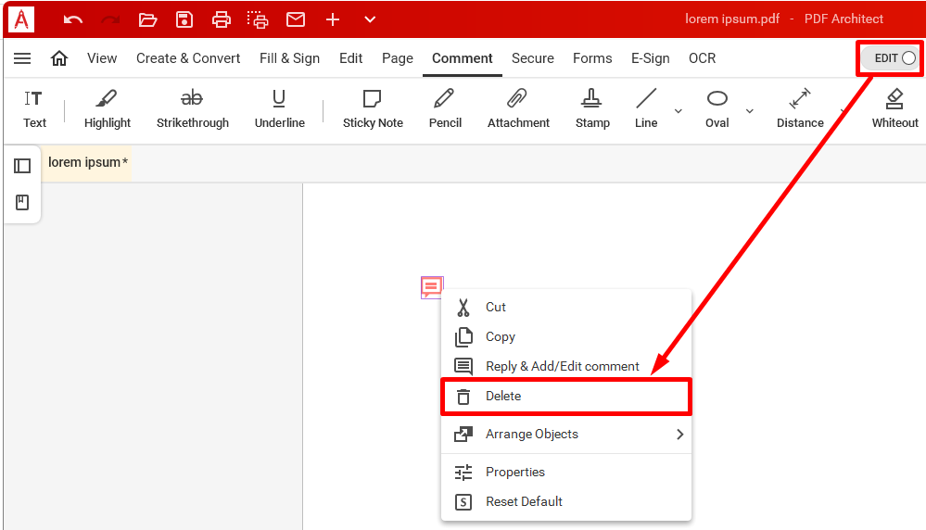Select the Highlight tool
This screenshot has height=530, width=926.
[107, 109]
